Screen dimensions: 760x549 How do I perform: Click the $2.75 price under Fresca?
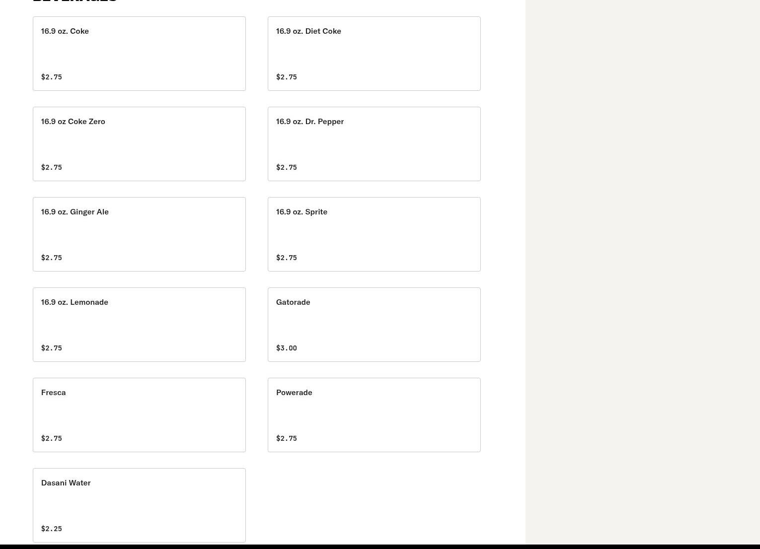point(52,438)
